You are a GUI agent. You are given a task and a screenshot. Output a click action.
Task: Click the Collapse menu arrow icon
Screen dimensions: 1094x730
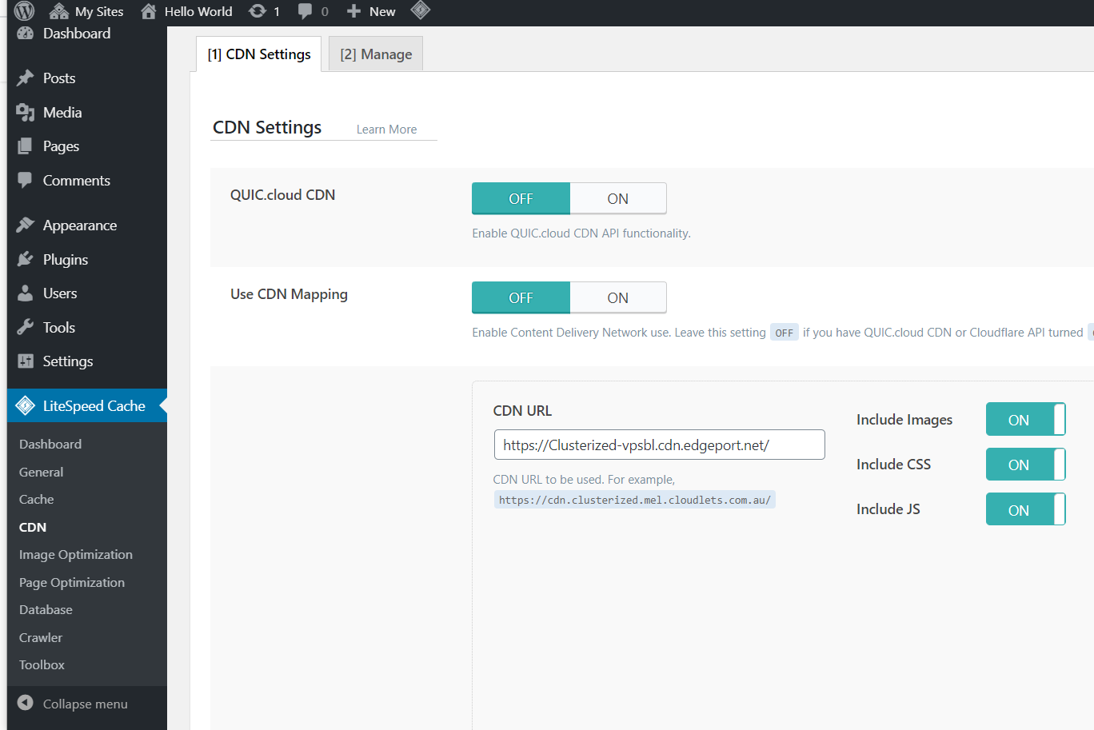click(26, 703)
